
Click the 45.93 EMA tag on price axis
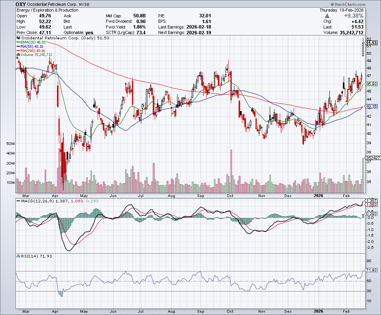371,84
